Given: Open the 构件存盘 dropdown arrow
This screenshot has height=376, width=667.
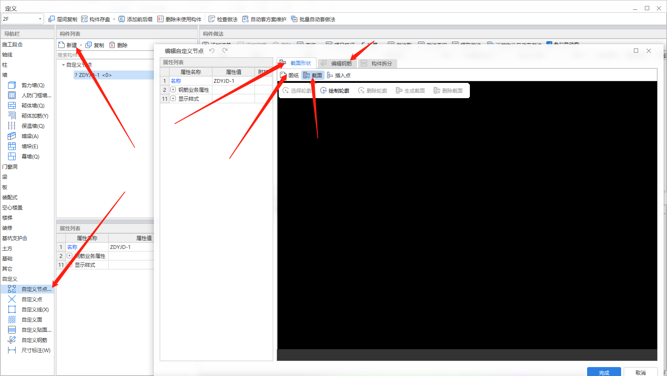Looking at the screenshot, I should tap(114, 19).
